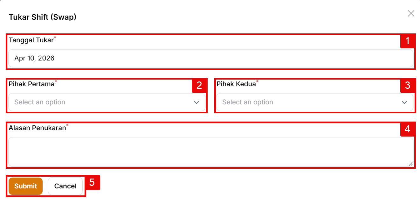
Task: Click the red number 3 badge
Action: click(408, 85)
